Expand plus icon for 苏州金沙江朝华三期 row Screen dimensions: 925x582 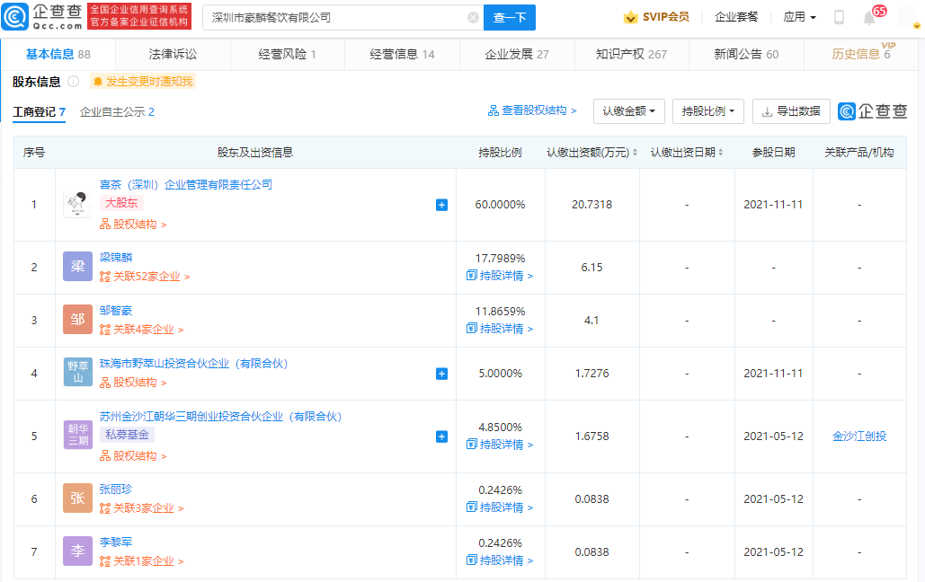(x=441, y=436)
